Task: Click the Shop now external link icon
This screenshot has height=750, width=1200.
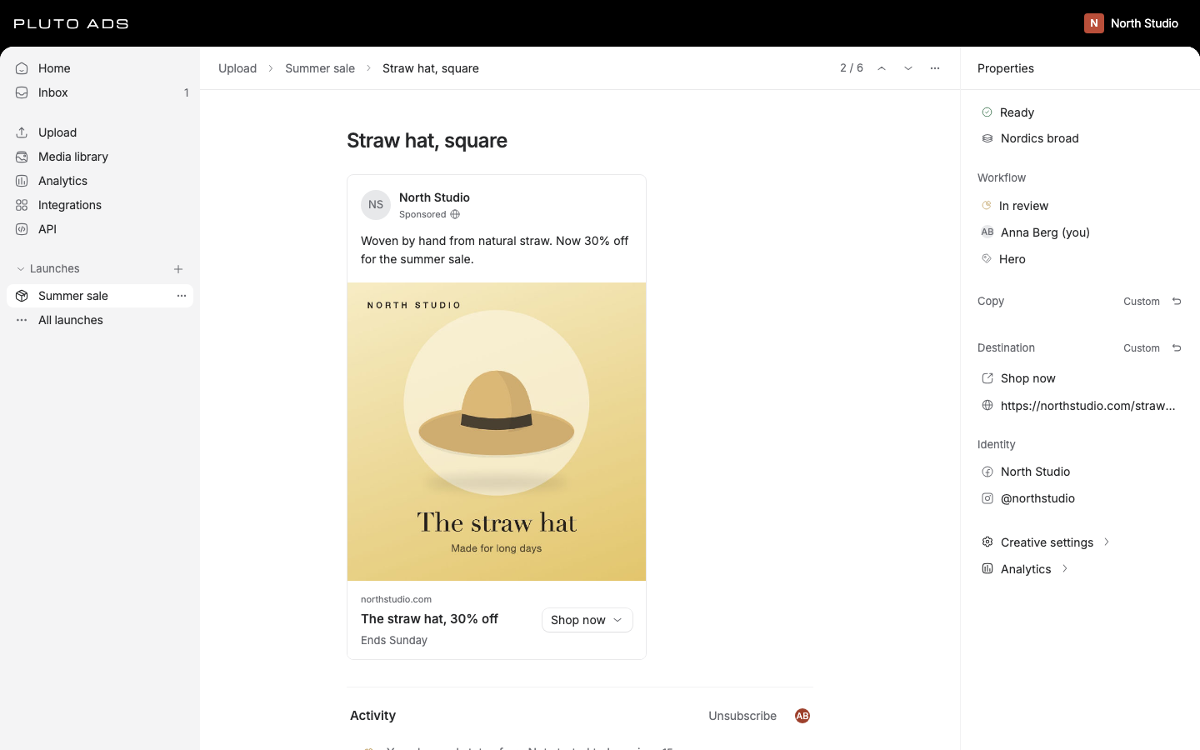Action: (x=987, y=378)
